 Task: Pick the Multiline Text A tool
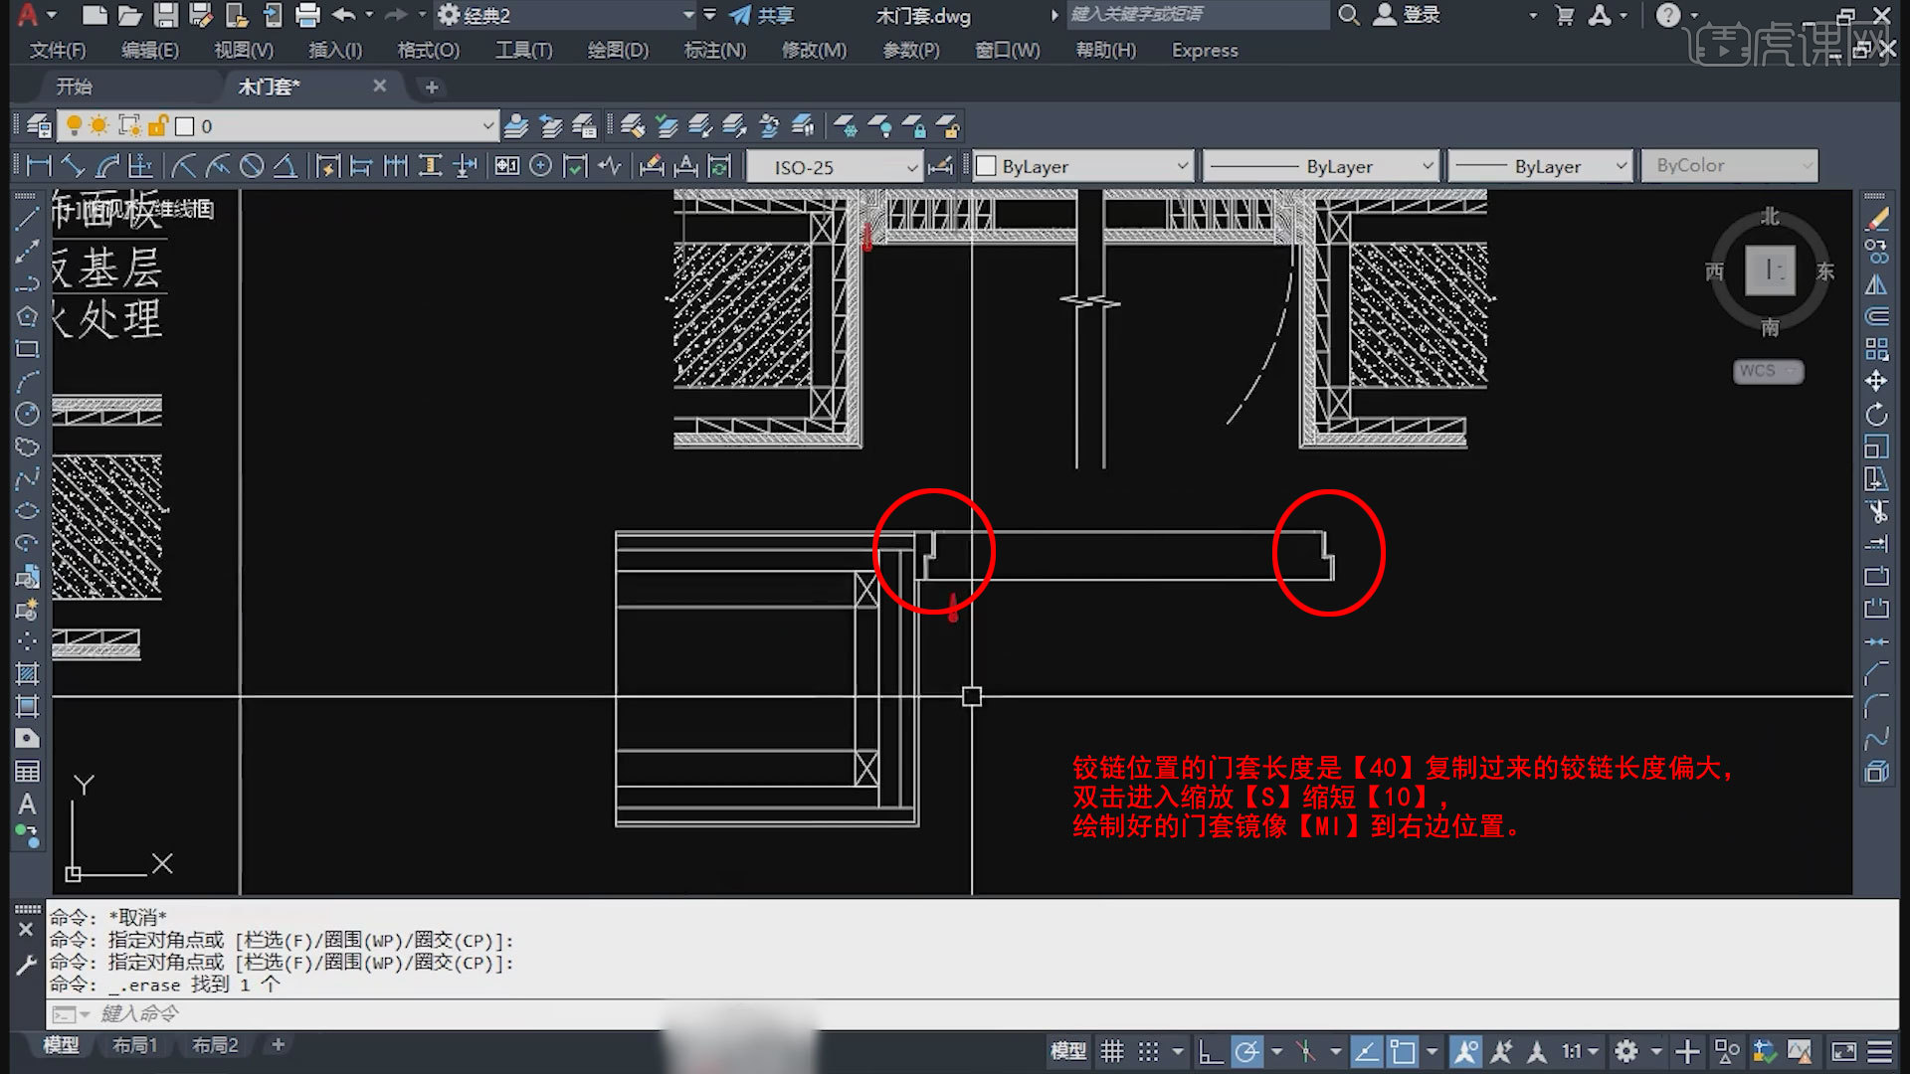click(27, 804)
